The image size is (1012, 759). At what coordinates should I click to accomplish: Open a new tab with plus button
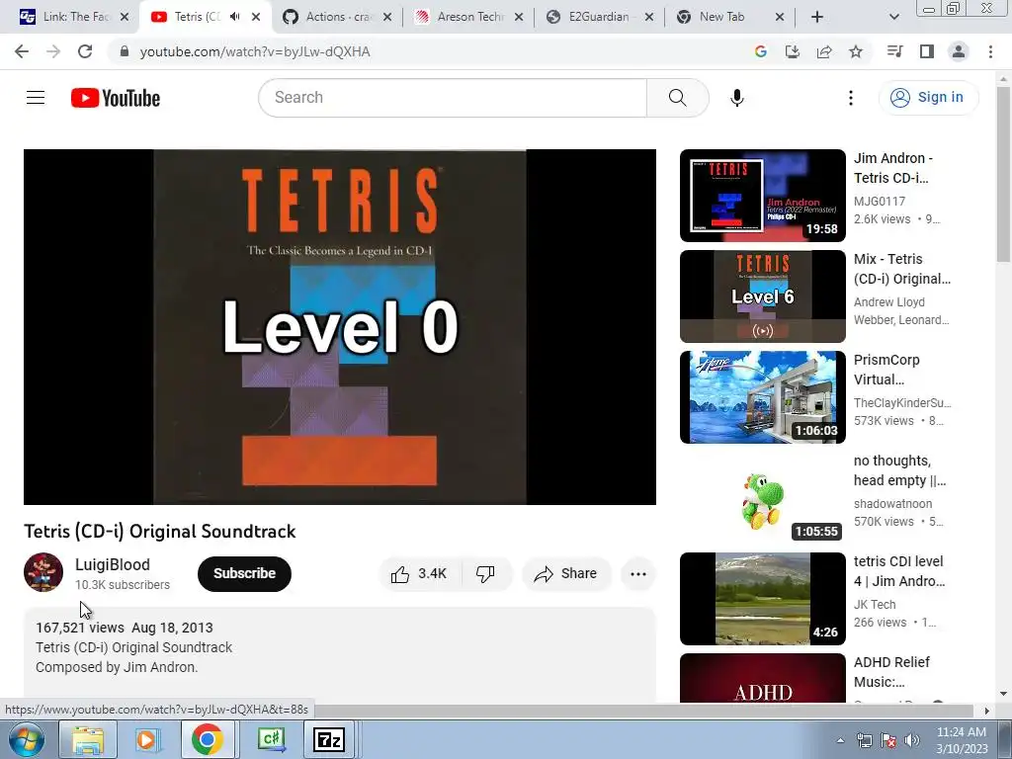point(817,18)
